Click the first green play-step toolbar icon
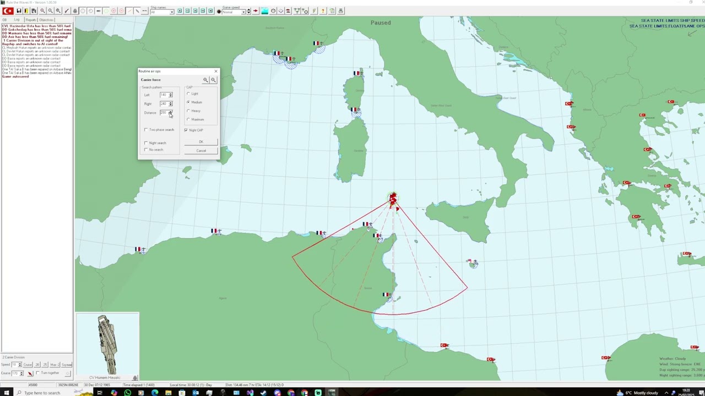The image size is (705, 396). coord(180,11)
